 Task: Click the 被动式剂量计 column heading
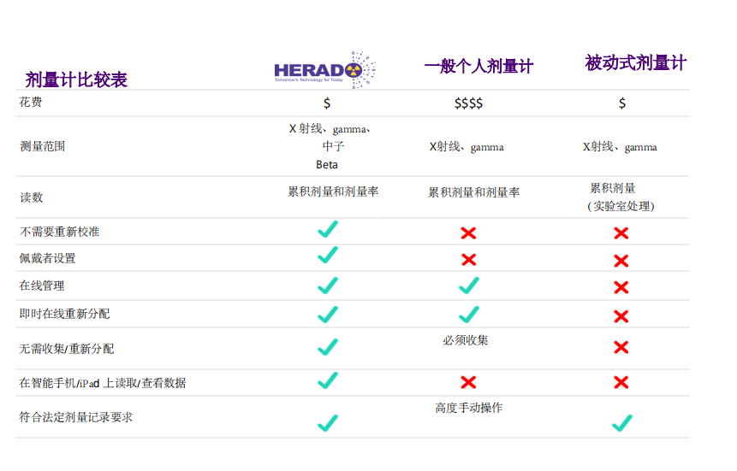pyautogui.click(x=635, y=62)
